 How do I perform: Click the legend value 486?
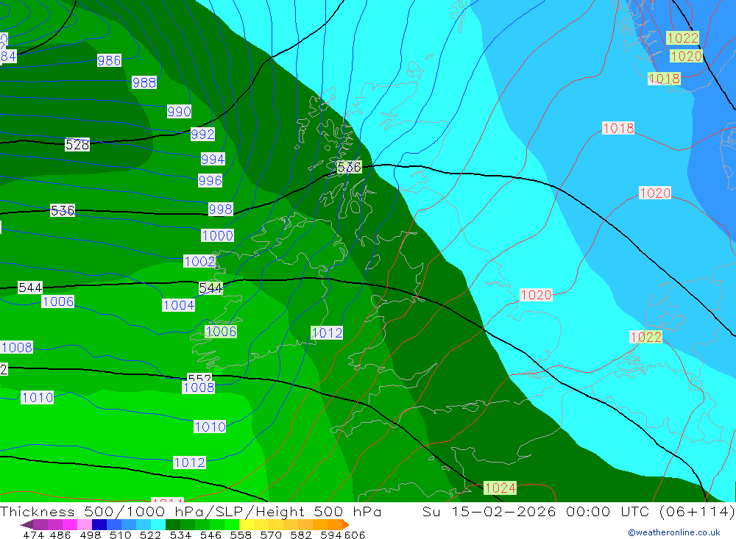pos(60,535)
